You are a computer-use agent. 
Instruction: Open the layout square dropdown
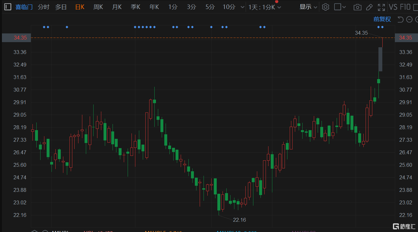pyautogui.click(x=340, y=7)
